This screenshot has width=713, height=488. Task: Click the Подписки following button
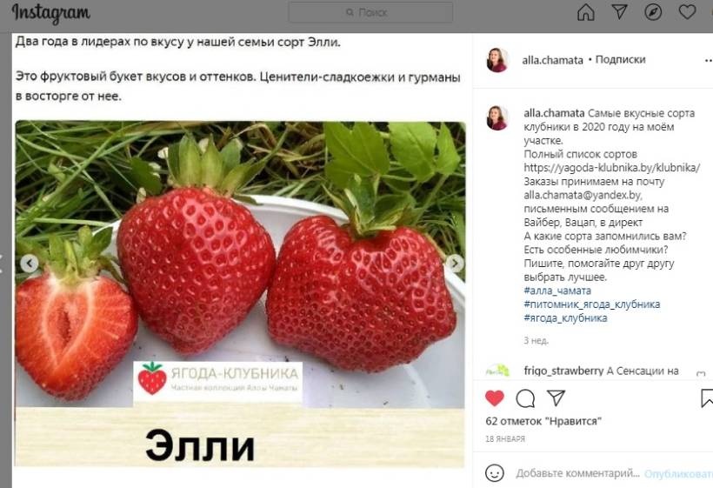pos(620,59)
